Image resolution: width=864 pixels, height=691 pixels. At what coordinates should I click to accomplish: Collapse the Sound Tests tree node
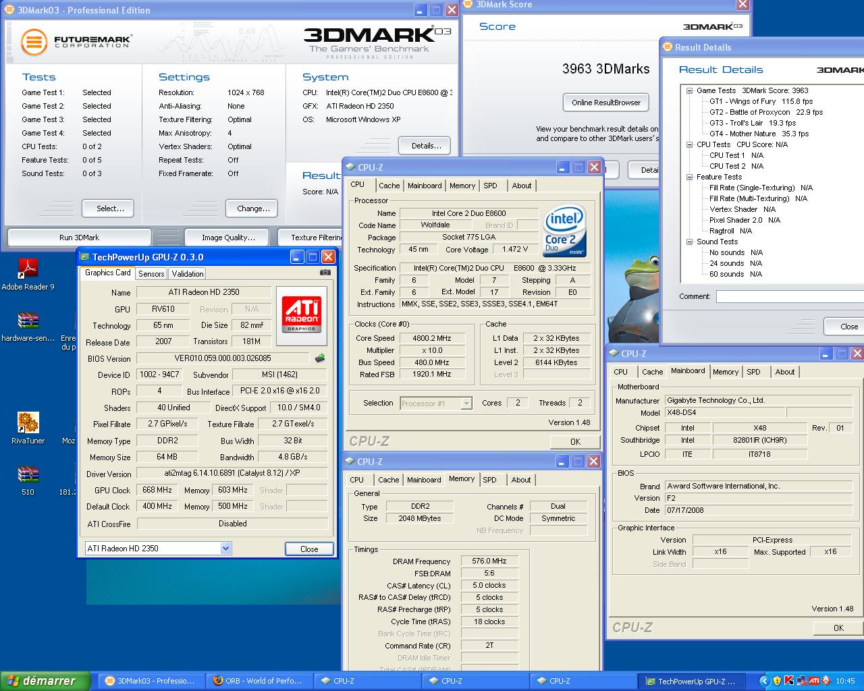(x=689, y=242)
